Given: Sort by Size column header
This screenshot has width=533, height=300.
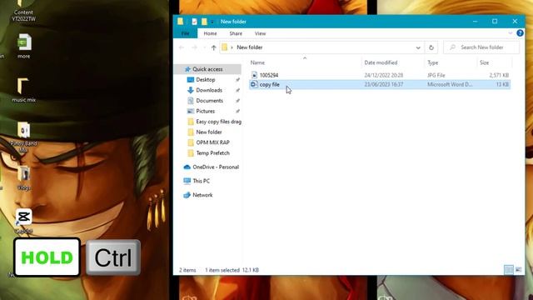Looking at the screenshot, I should 484,62.
